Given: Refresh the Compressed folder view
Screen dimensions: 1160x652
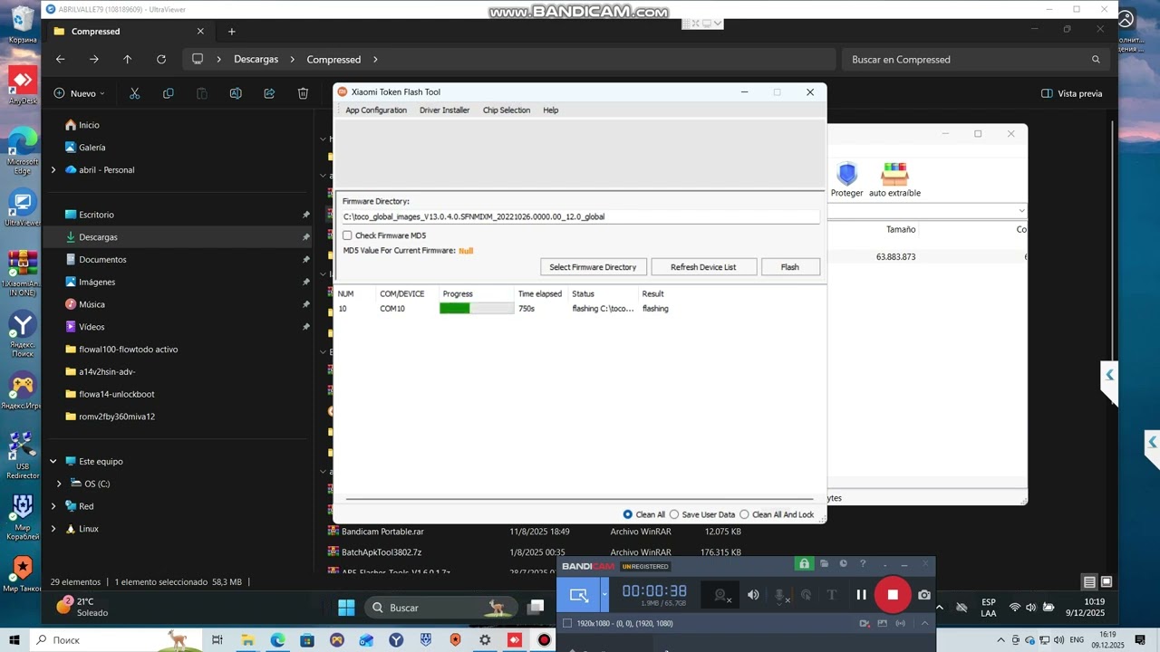Looking at the screenshot, I should click(161, 59).
